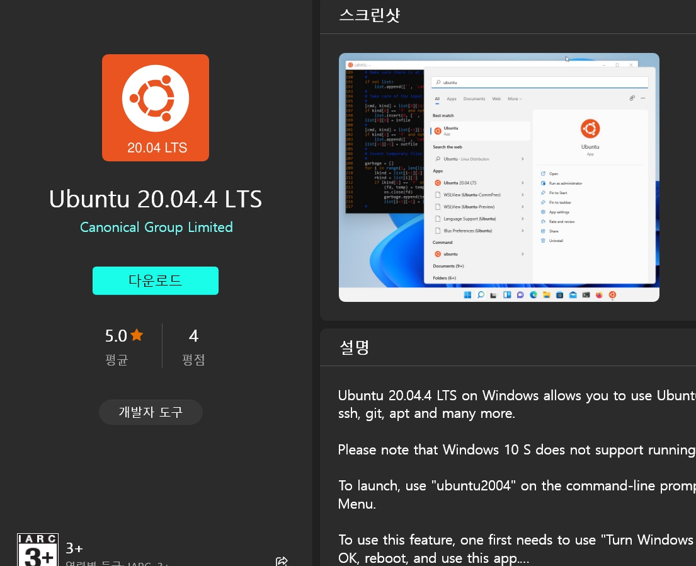Open the Ubuntu app screenshot thumbnail
The height and width of the screenshot is (566, 696).
coord(499,177)
